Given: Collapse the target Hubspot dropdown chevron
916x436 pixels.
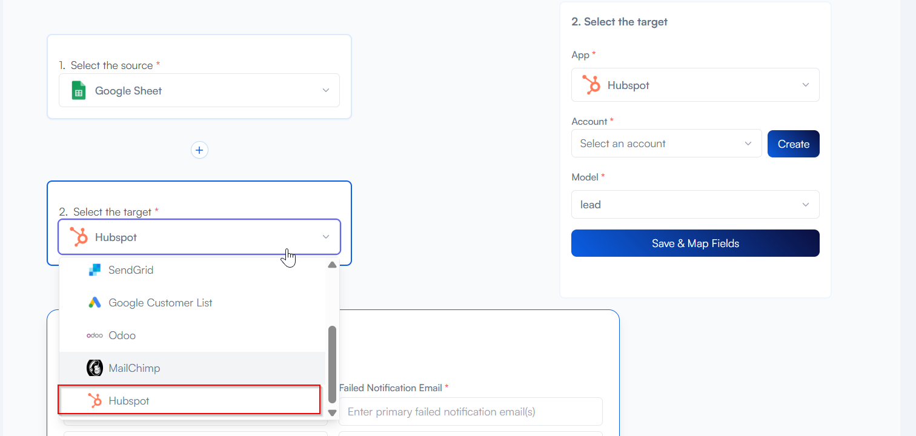Looking at the screenshot, I should click(326, 237).
